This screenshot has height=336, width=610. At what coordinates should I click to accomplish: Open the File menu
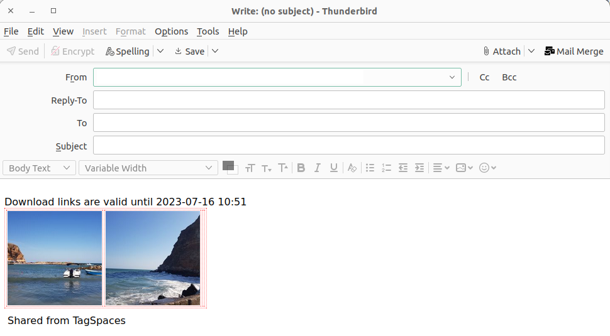tap(11, 31)
